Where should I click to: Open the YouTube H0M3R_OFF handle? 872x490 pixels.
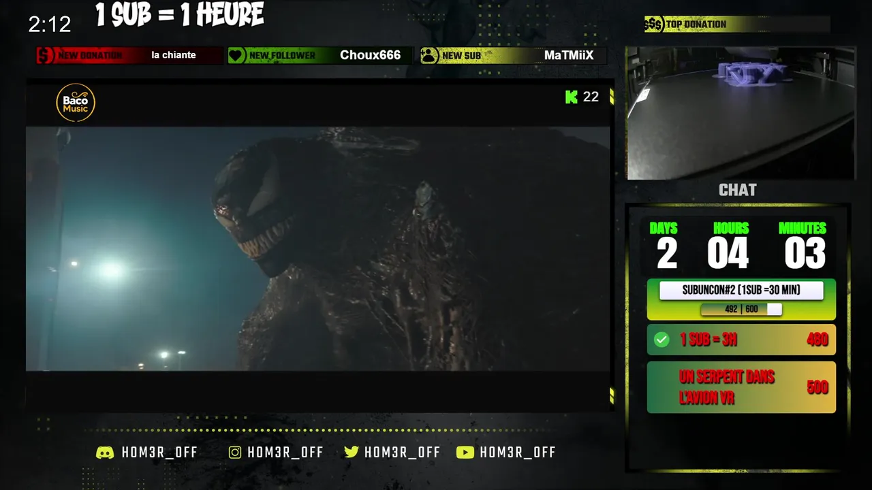518,453
